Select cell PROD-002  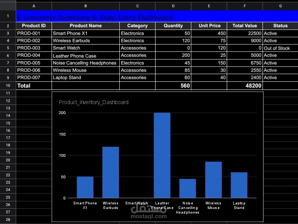[x=34, y=41]
